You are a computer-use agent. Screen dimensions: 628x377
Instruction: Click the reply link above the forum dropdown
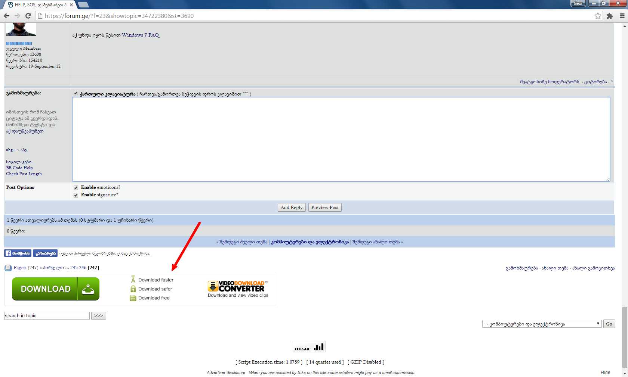point(522,268)
